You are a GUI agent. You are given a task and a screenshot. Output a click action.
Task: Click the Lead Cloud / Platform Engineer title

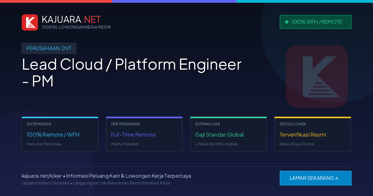pyautogui.click(x=132, y=72)
